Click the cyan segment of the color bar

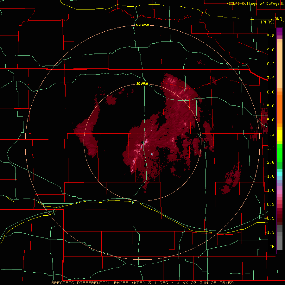pos(280,174)
